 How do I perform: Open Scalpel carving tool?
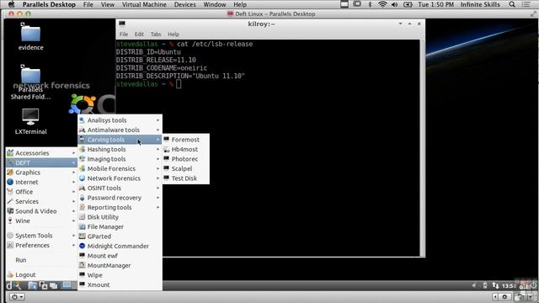coord(185,168)
